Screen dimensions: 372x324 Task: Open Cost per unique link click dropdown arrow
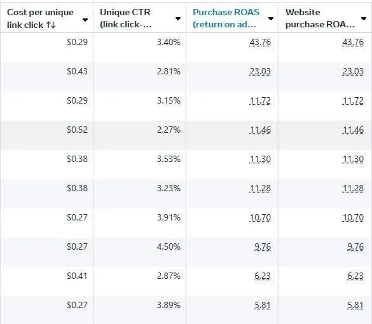(x=85, y=20)
